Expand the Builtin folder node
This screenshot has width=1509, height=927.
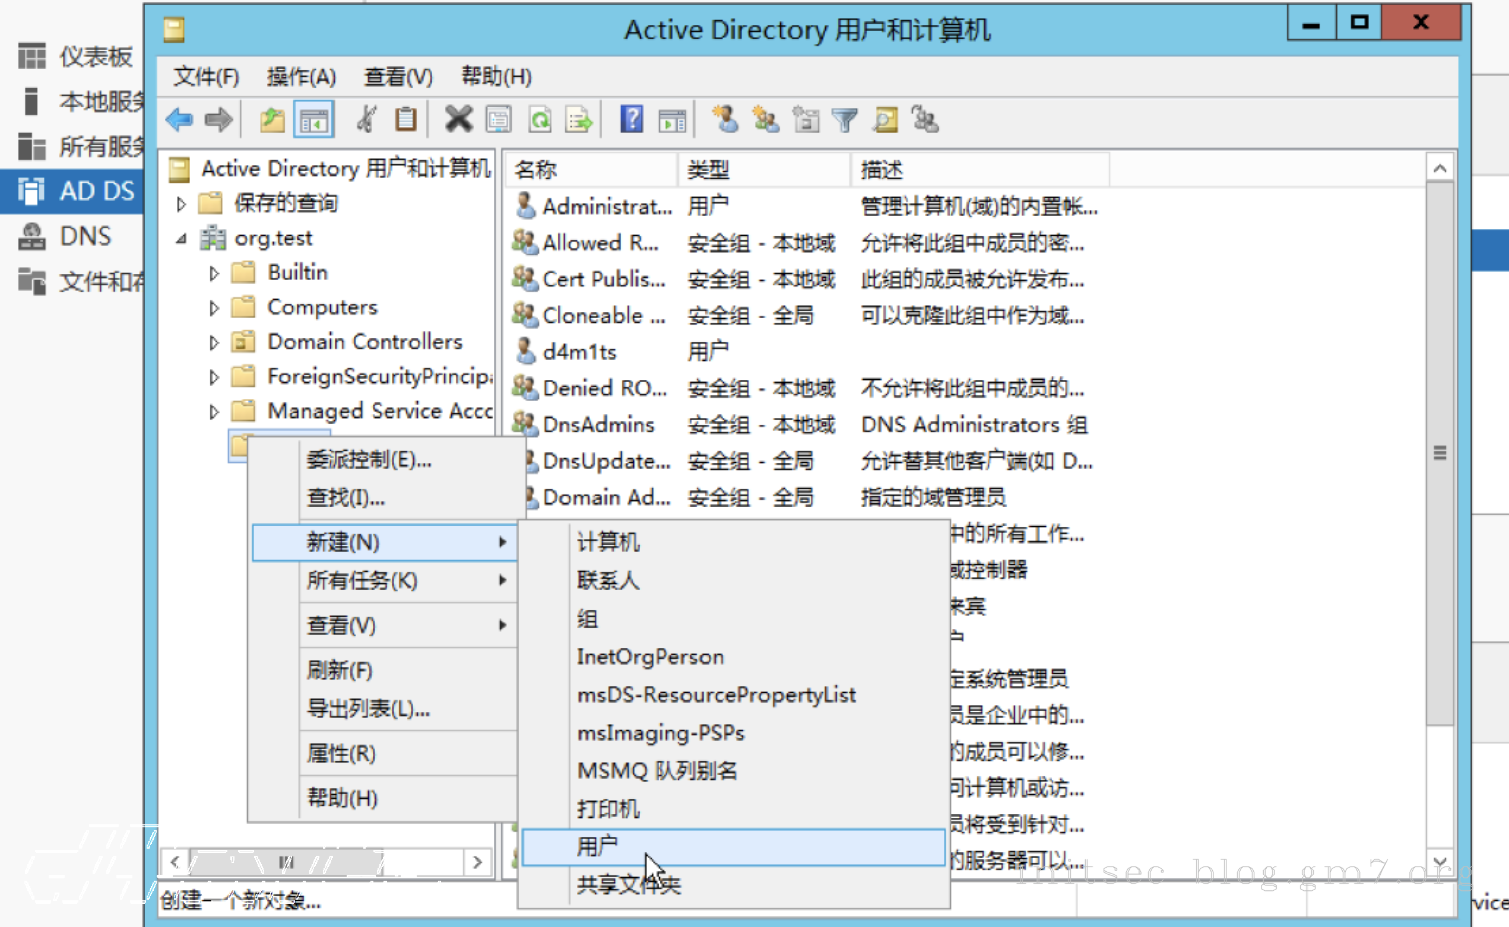pyautogui.click(x=214, y=274)
